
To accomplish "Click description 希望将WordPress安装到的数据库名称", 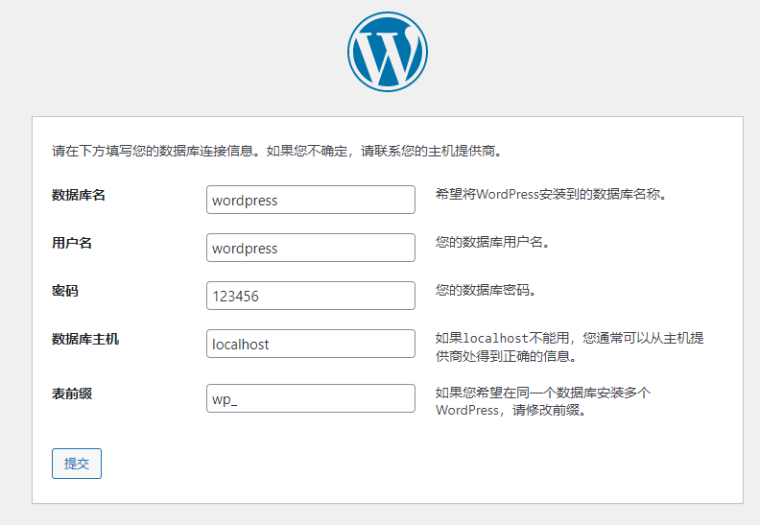I will (x=552, y=195).
